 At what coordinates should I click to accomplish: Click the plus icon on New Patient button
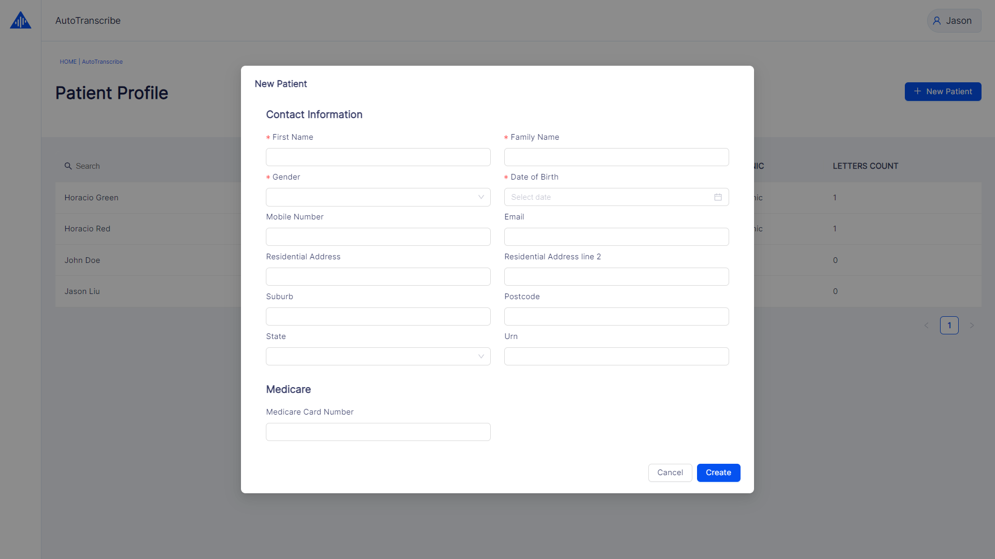click(x=917, y=92)
